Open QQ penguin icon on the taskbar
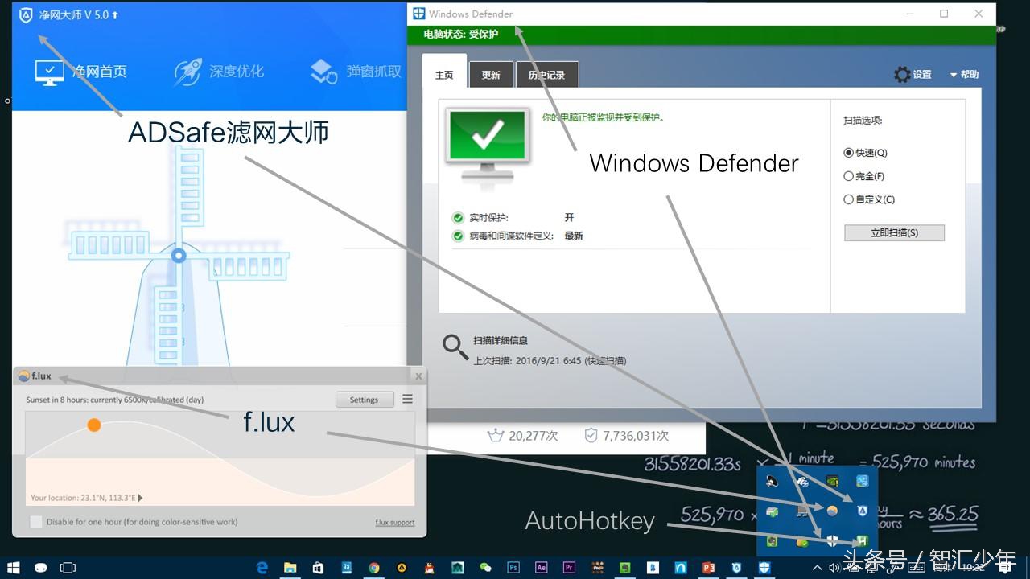This screenshot has width=1030, height=579. [430, 568]
